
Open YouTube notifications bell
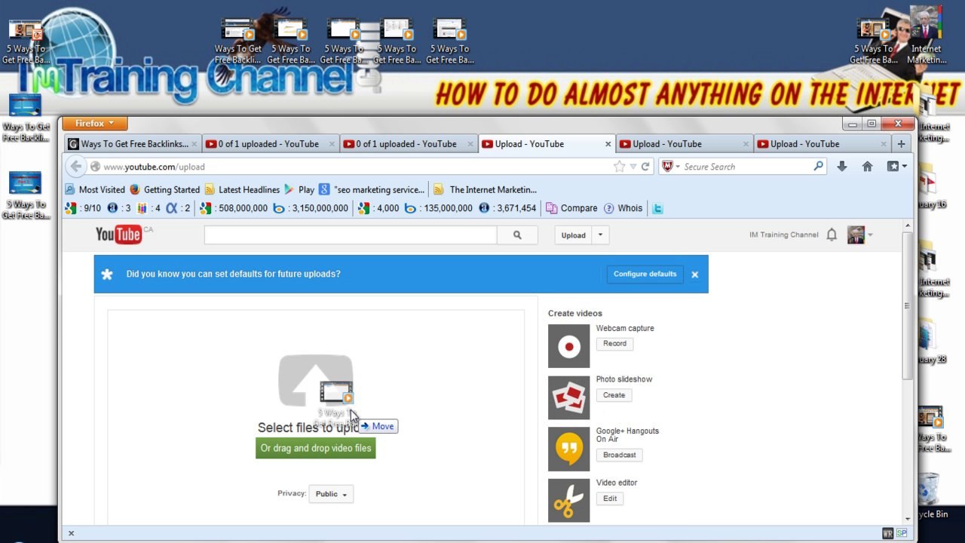pyautogui.click(x=832, y=235)
